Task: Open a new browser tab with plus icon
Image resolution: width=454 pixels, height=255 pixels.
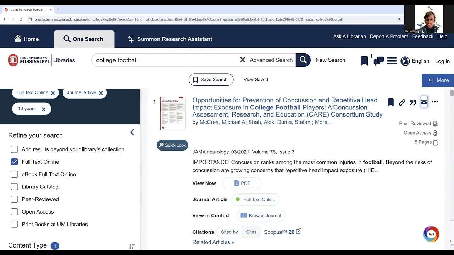Action: point(59,10)
